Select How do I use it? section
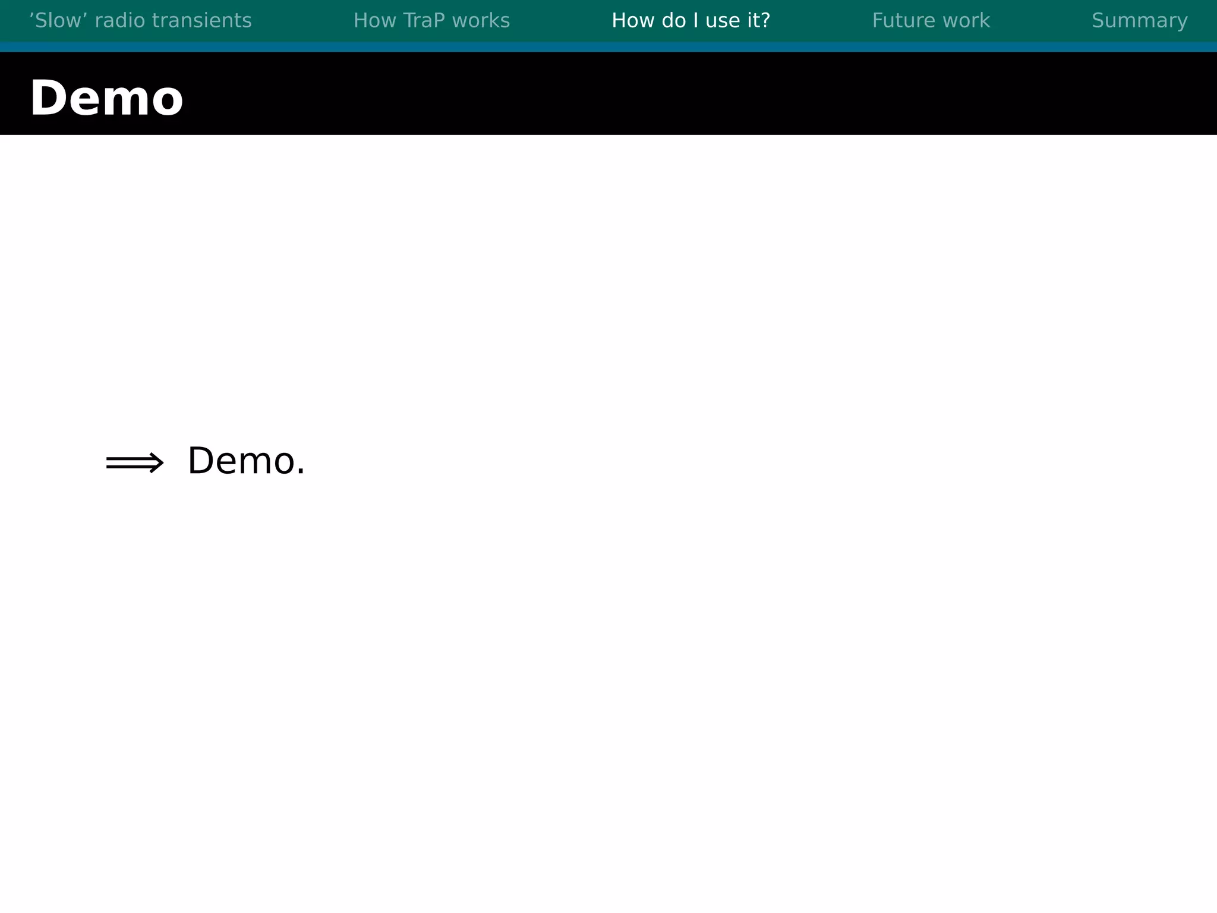The height and width of the screenshot is (913, 1217). tap(691, 21)
